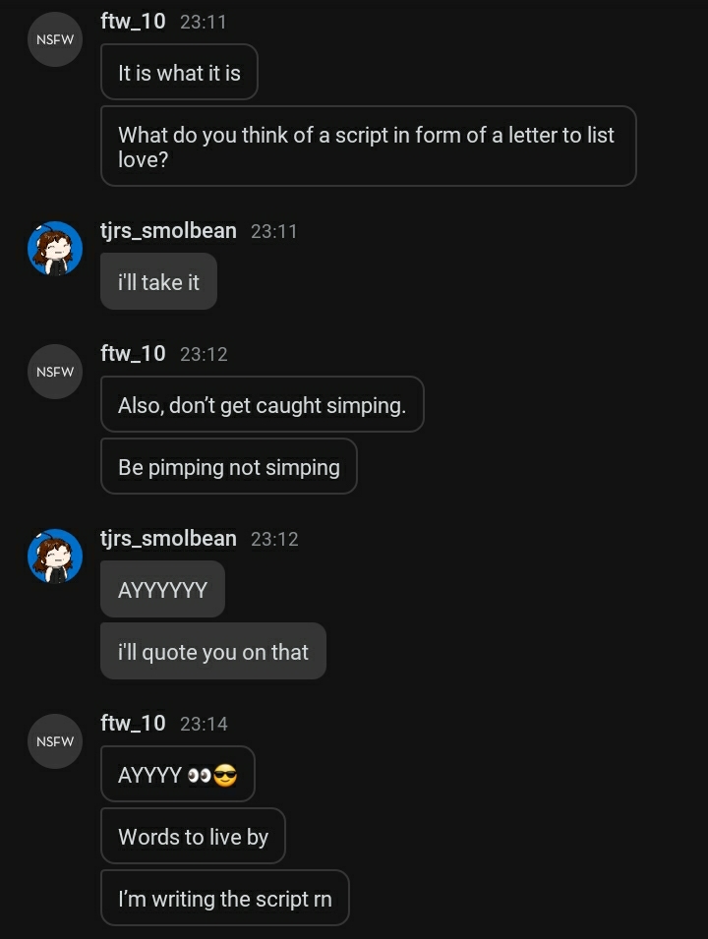Image resolution: width=708 pixels, height=939 pixels.
Task: Tap the ftw_10 username at 23:12
Action: point(133,354)
